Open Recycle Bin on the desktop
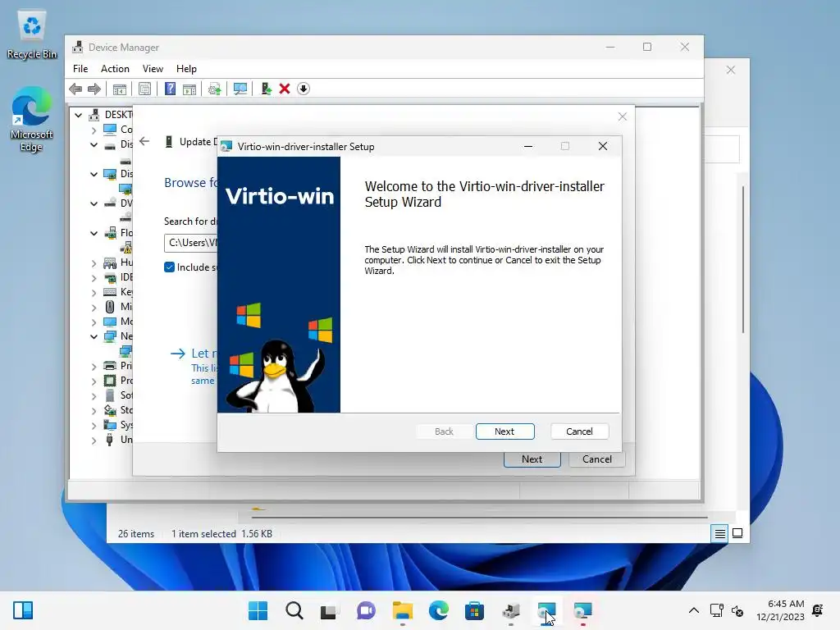Screen dimensions: 840x630 (x=32, y=34)
